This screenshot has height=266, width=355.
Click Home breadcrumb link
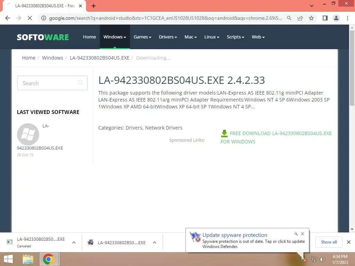point(29,58)
